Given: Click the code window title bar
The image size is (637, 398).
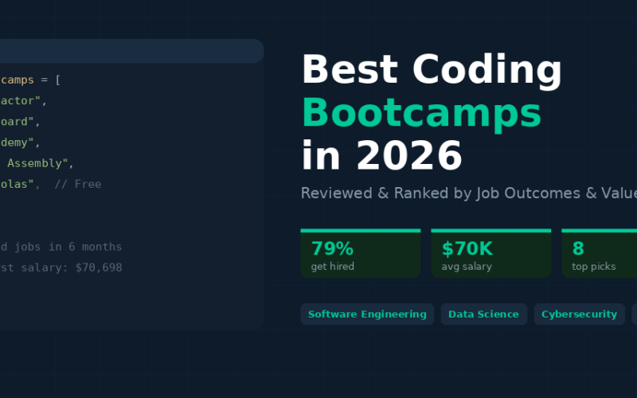Looking at the screenshot, I should pos(132,51).
